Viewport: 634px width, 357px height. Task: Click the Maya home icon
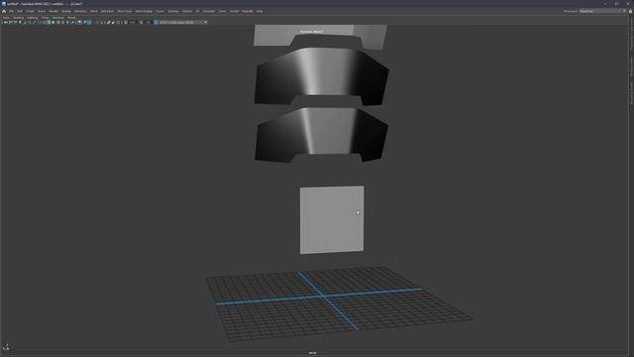[4, 11]
